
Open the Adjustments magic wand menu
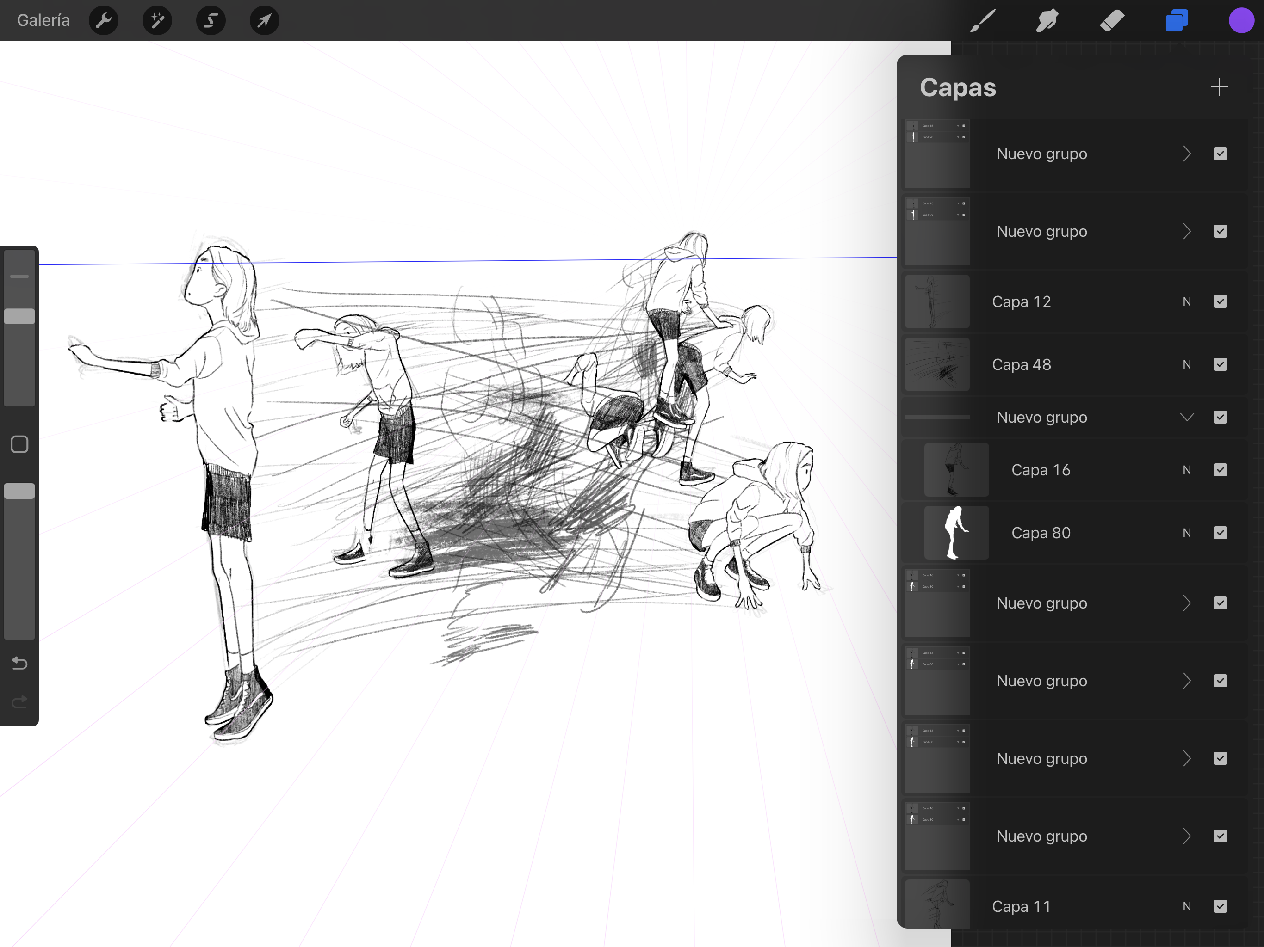point(157,20)
